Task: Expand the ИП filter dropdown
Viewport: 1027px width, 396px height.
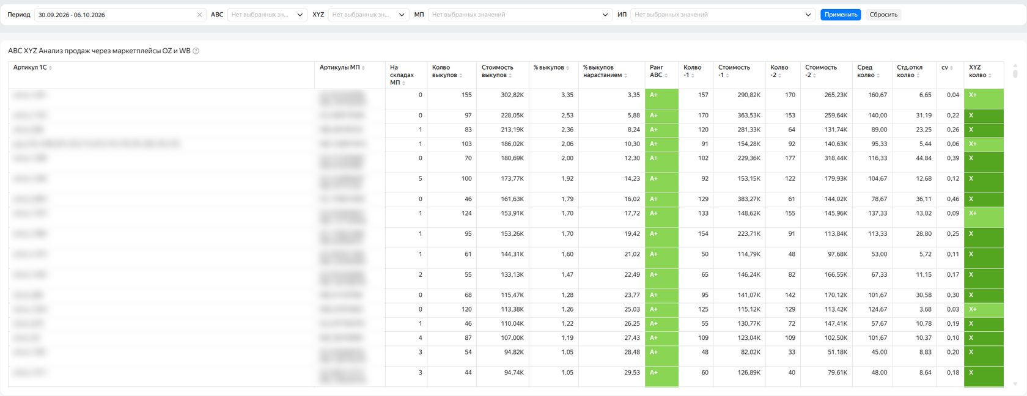Action: pyautogui.click(x=723, y=15)
